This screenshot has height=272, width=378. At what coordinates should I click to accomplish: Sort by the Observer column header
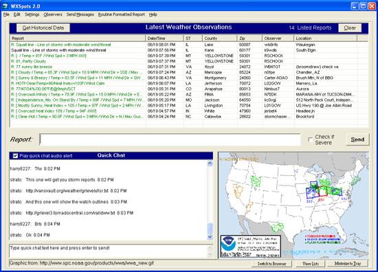click(x=278, y=38)
